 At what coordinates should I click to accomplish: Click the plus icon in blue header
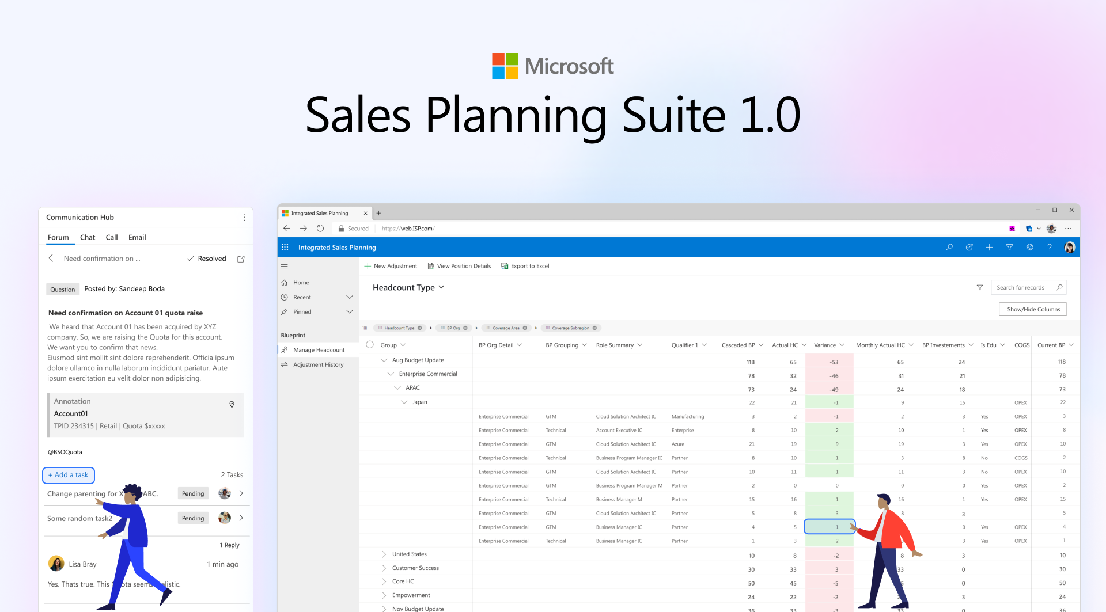click(x=989, y=247)
